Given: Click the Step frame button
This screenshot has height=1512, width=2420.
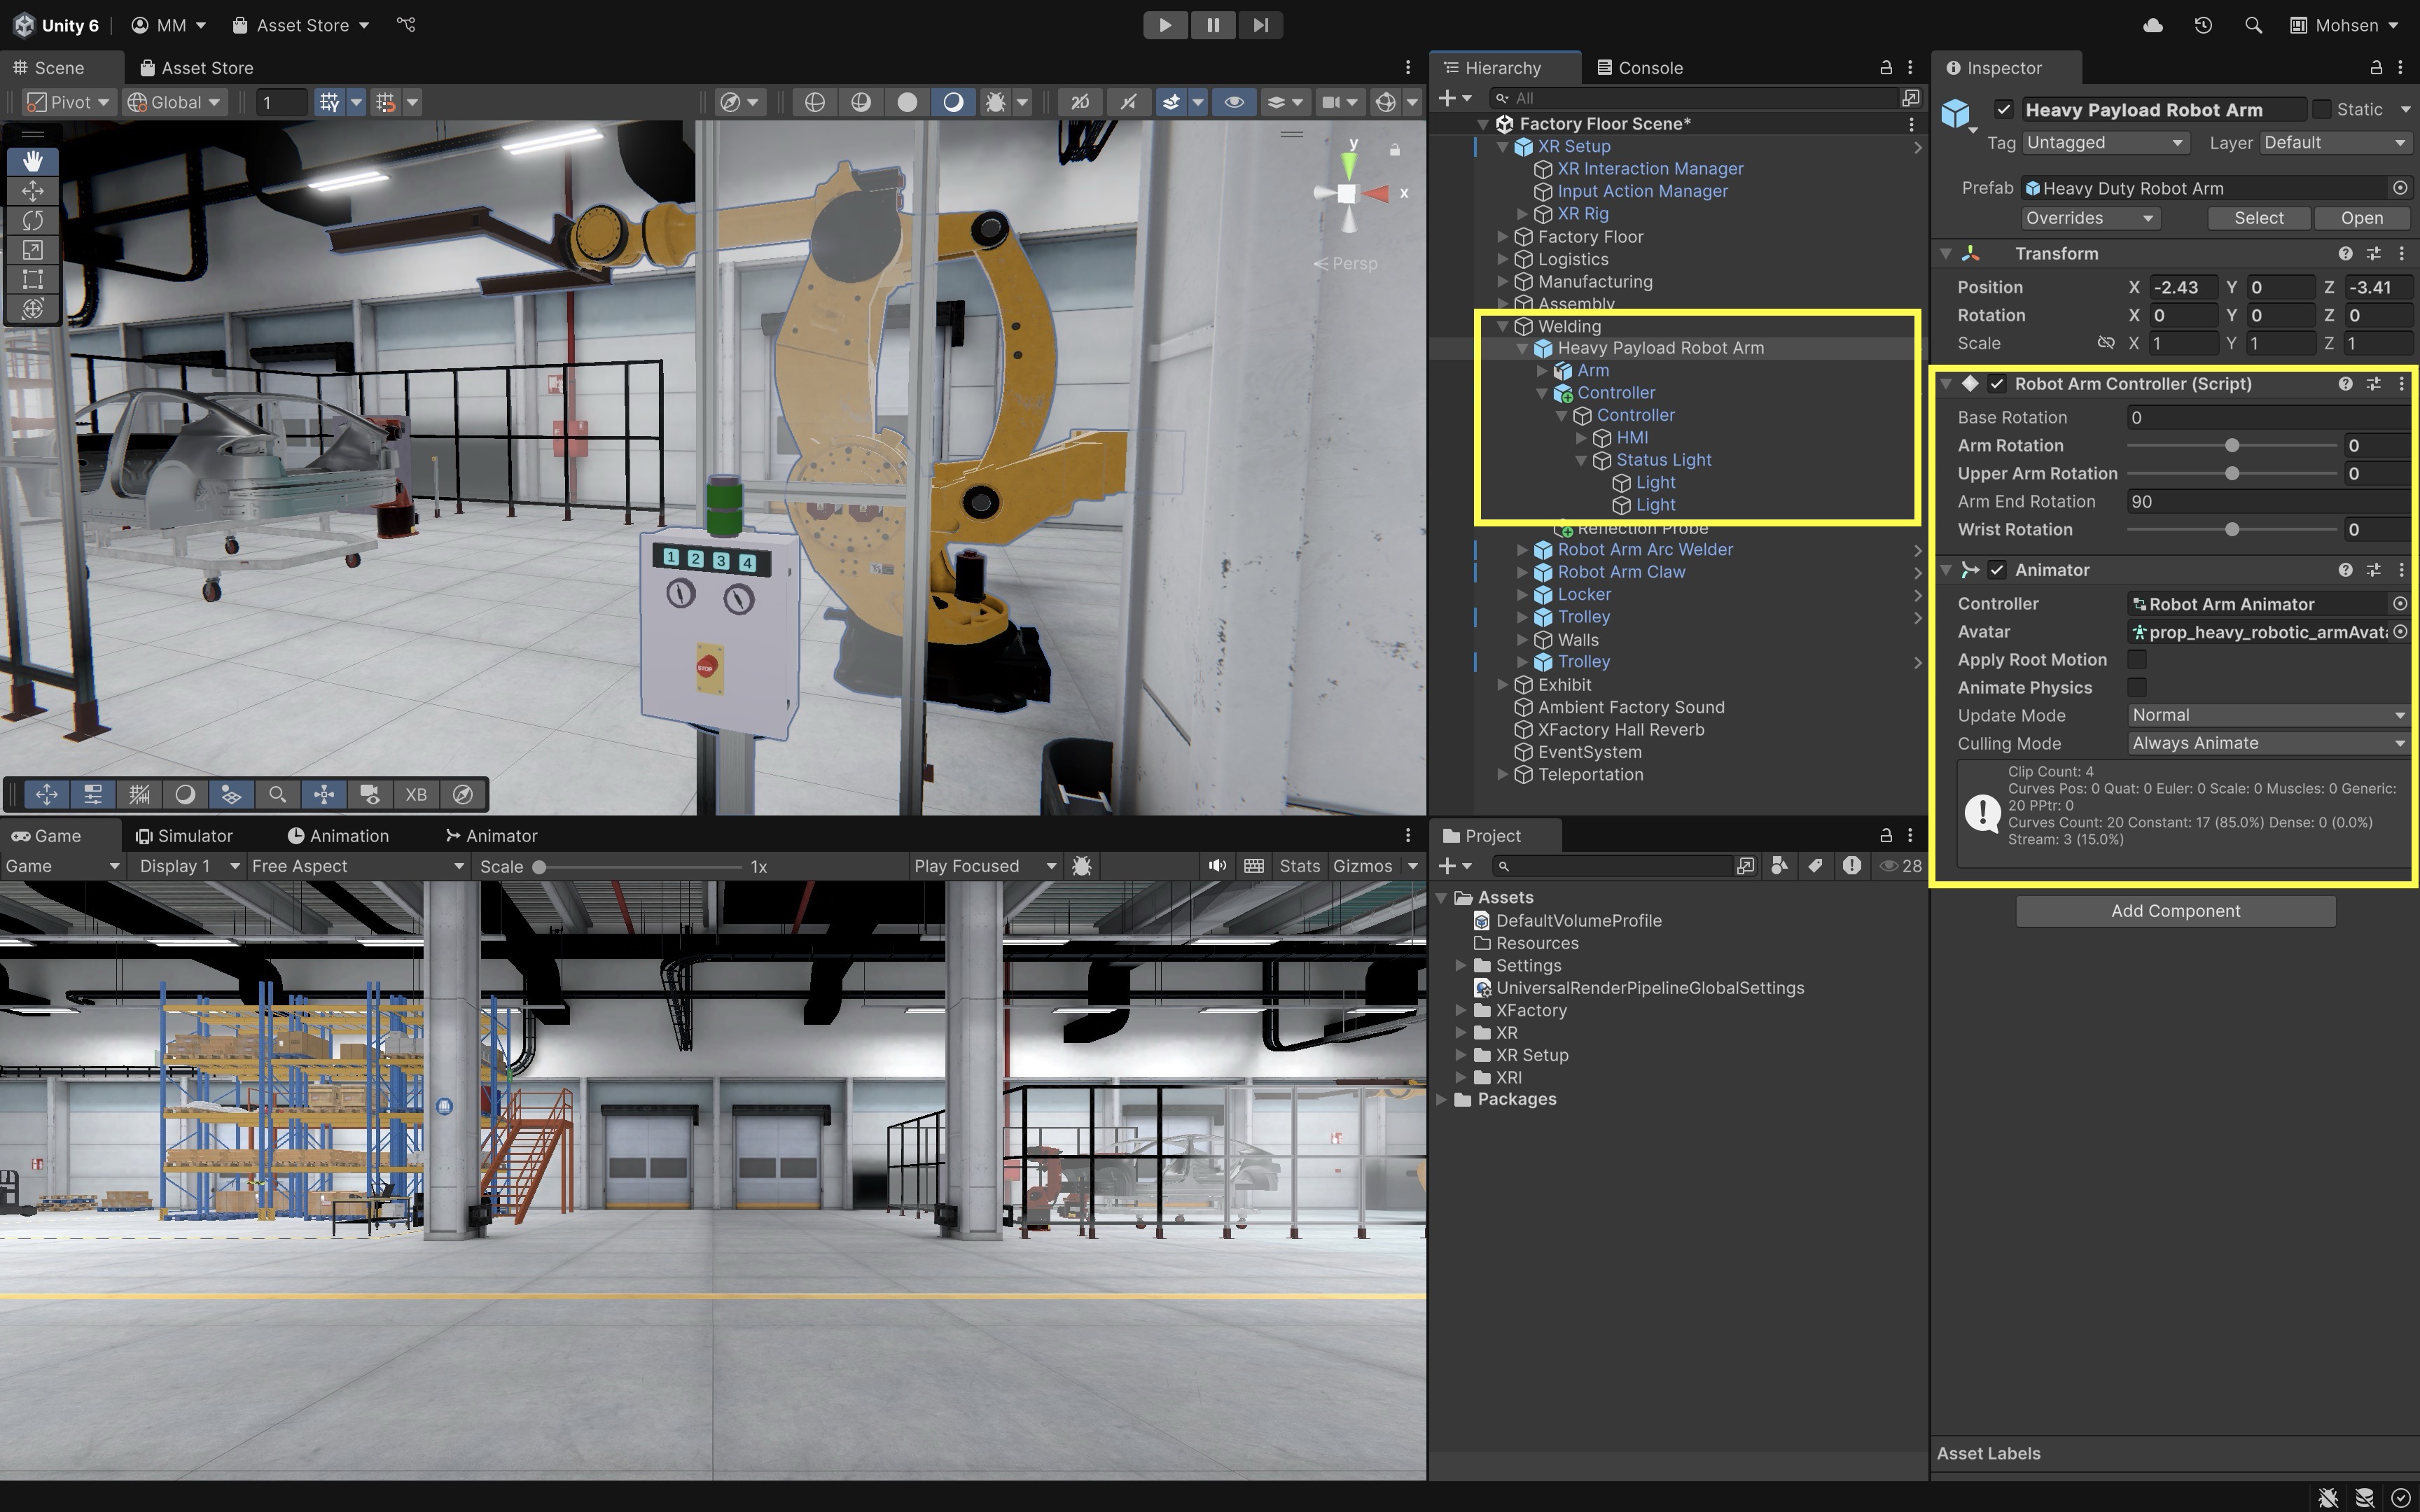Looking at the screenshot, I should click(1260, 25).
